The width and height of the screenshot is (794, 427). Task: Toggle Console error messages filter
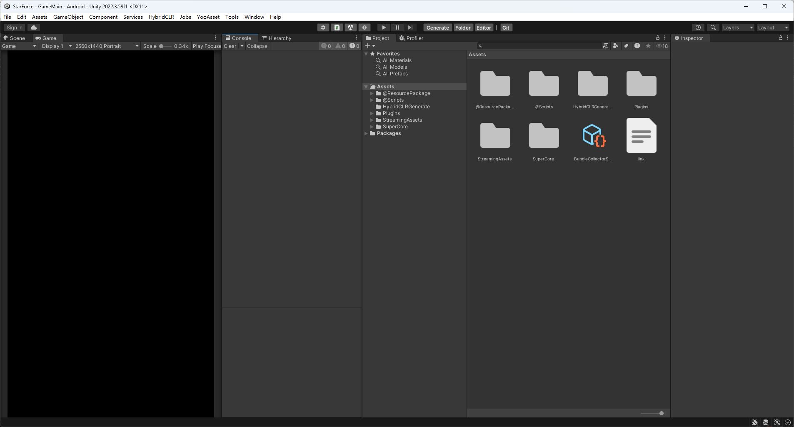tap(355, 46)
